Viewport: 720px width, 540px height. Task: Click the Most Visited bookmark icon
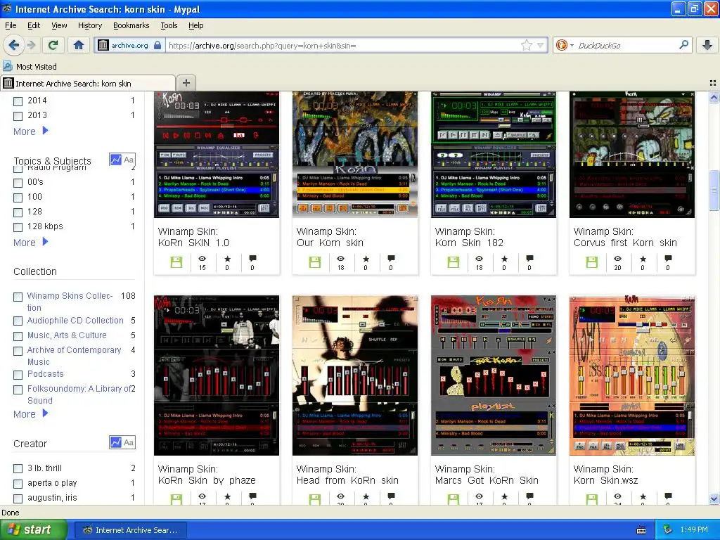[7, 66]
